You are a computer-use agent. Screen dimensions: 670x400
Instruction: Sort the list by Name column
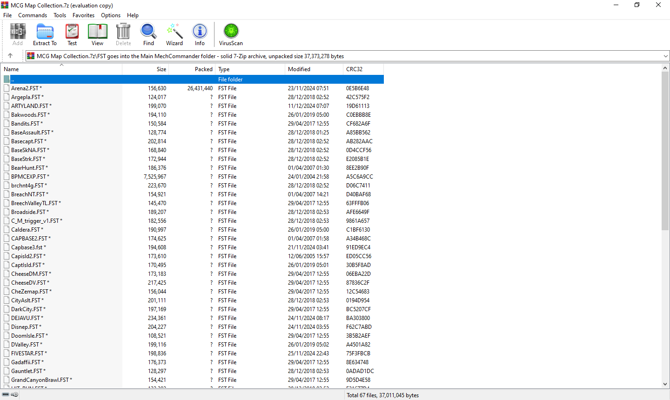click(60, 69)
